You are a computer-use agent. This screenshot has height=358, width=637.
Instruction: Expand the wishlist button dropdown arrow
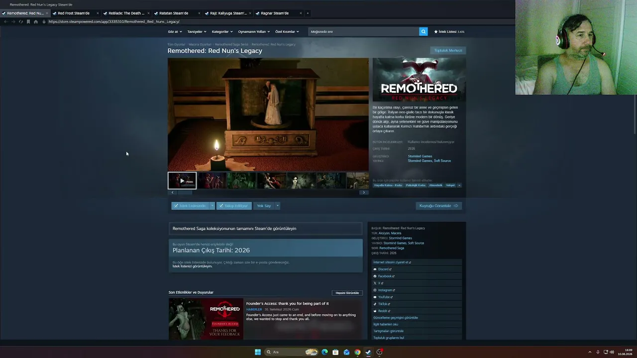[x=212, y=206]
